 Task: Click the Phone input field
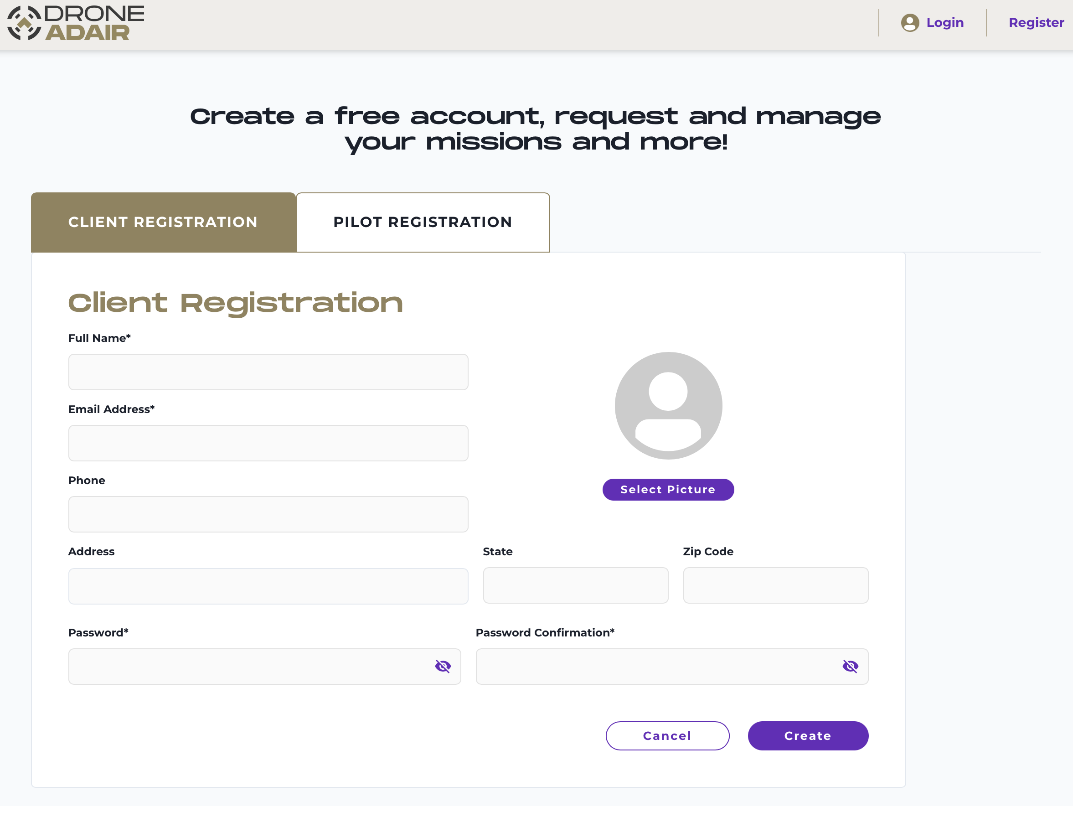coord(268,514)
